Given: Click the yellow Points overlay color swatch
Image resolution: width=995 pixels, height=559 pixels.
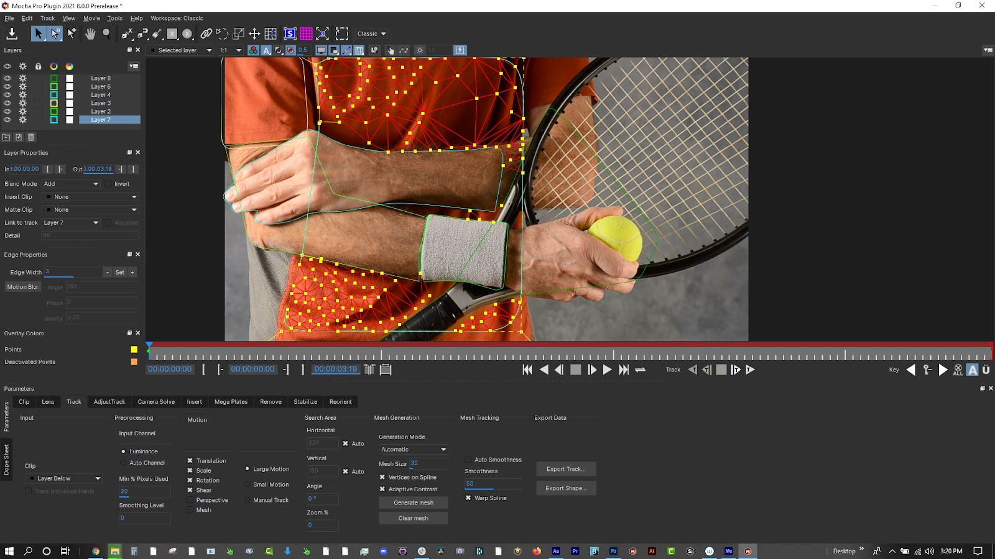Looking at the screenshot, I should [x=134, y=350].
